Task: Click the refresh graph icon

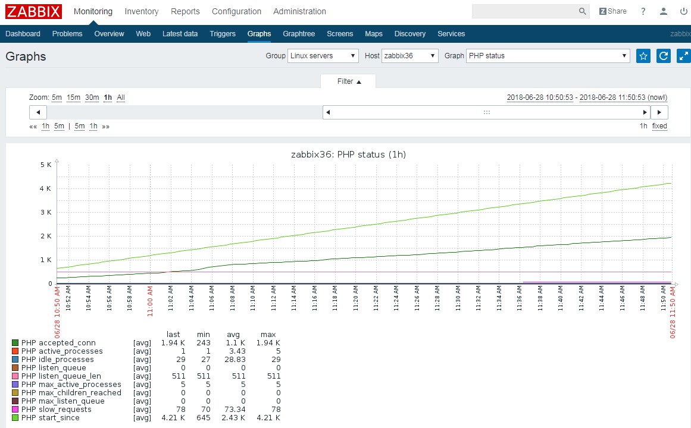Action: tap(663, 56)
